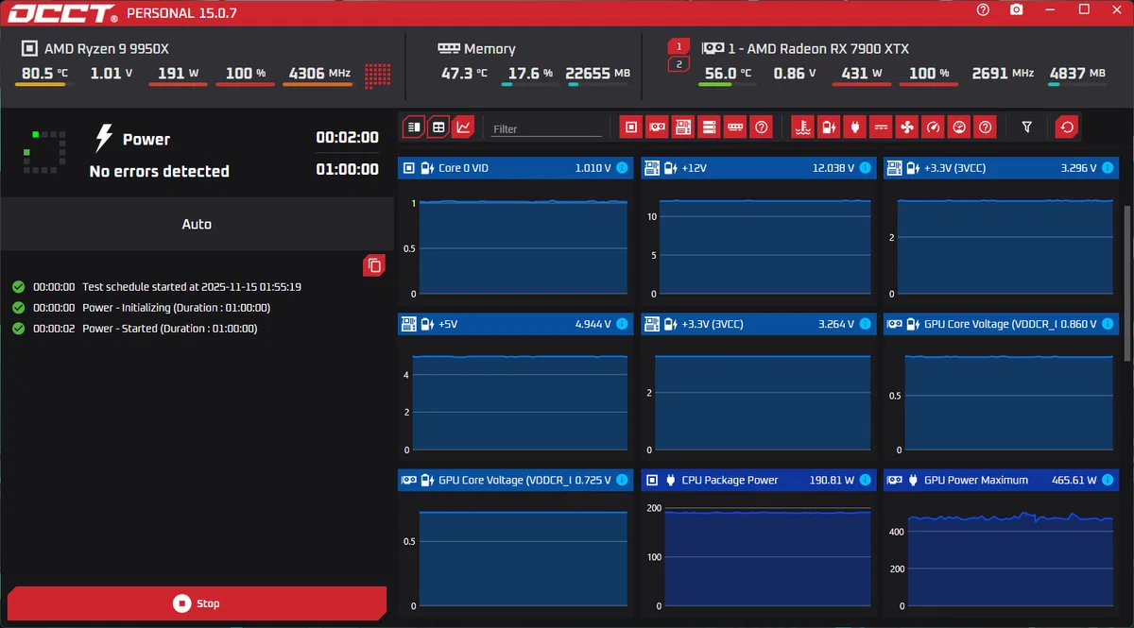Copy the test log with the copy icon
The height and width of the screenshot is (628, 1134).
point(374,265)
